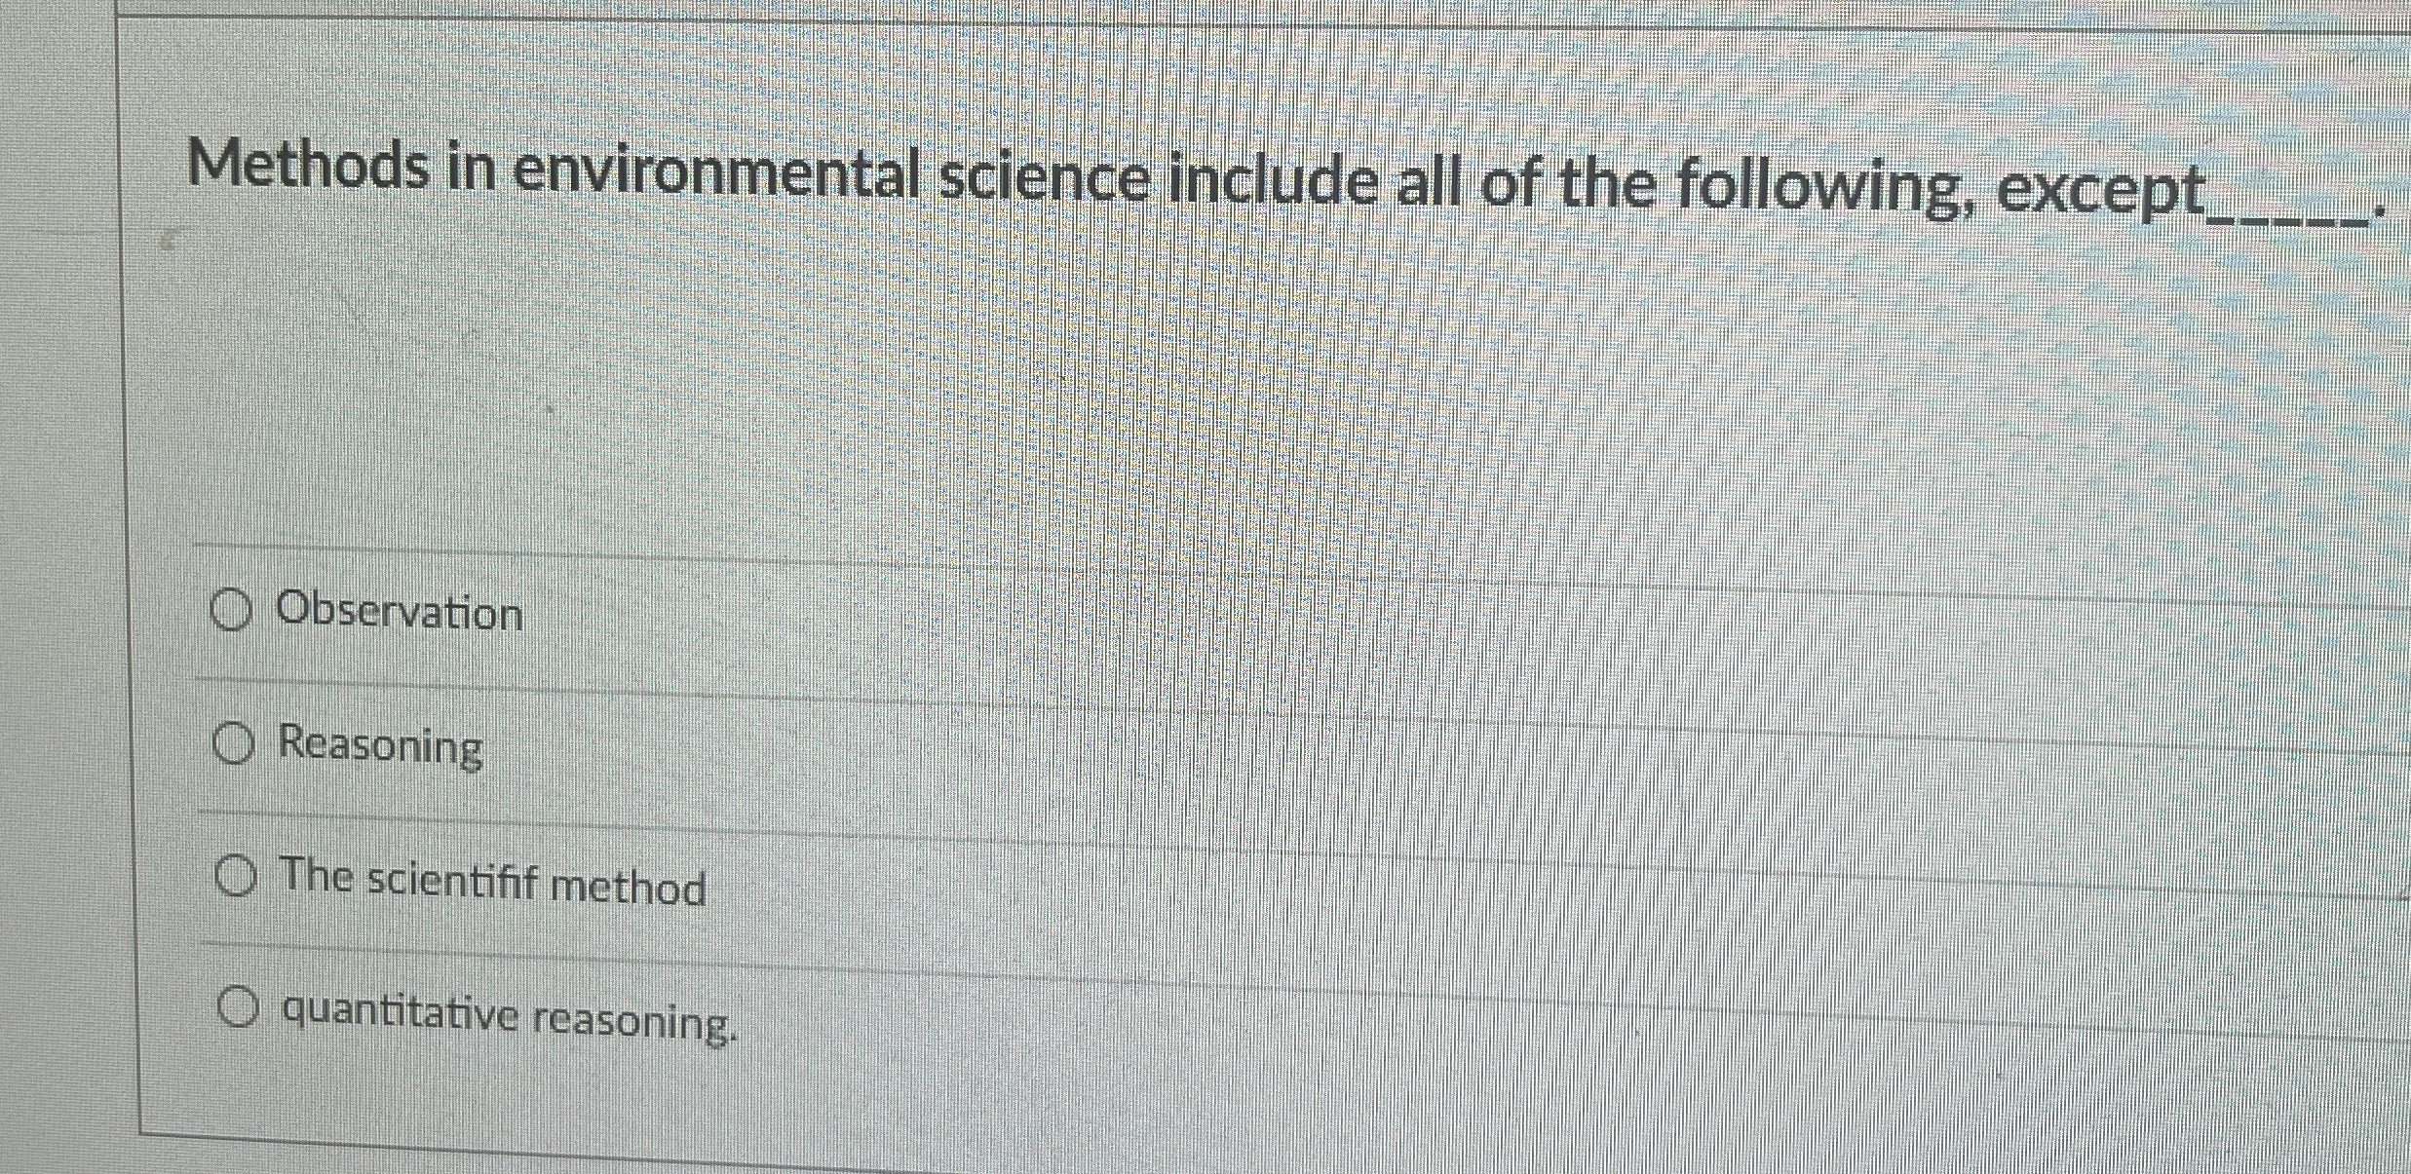The height and width of the screenshot is (1174, 2411).
Task: Select the Reasoning radio button
Action: (234, 745)
